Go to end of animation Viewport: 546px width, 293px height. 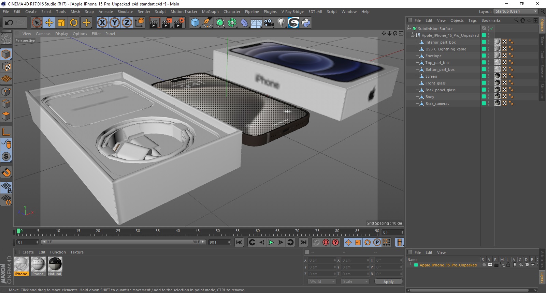coord(303,242)
